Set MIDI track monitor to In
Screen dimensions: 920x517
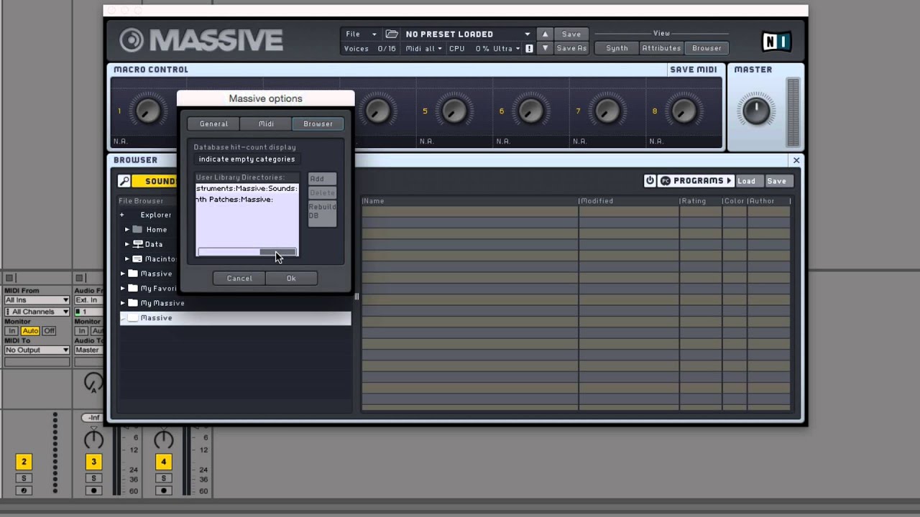11,331
